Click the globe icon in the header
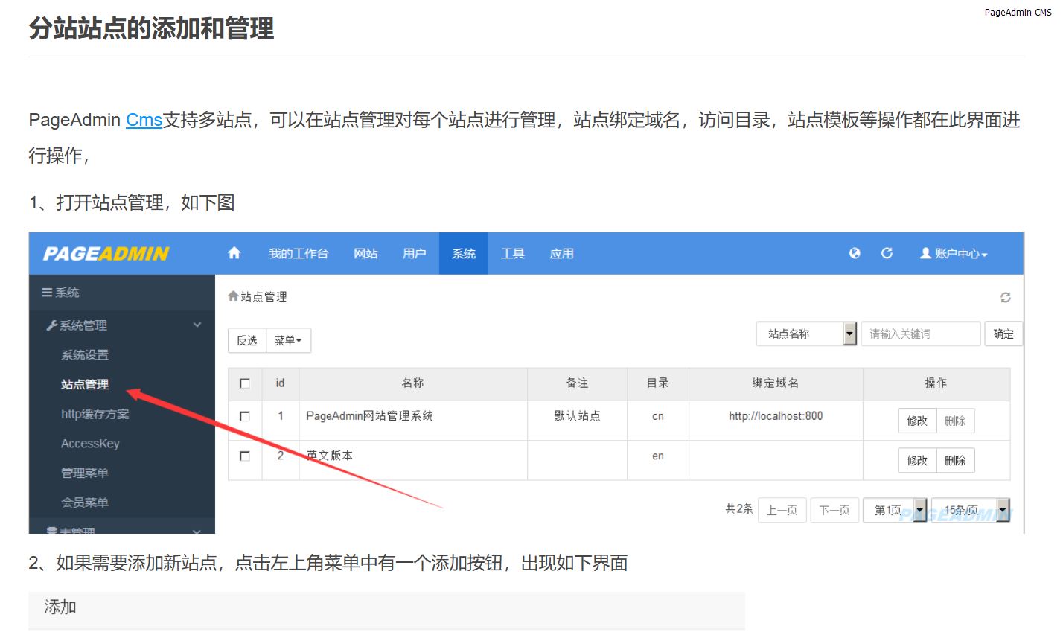 tap(855, 253)
